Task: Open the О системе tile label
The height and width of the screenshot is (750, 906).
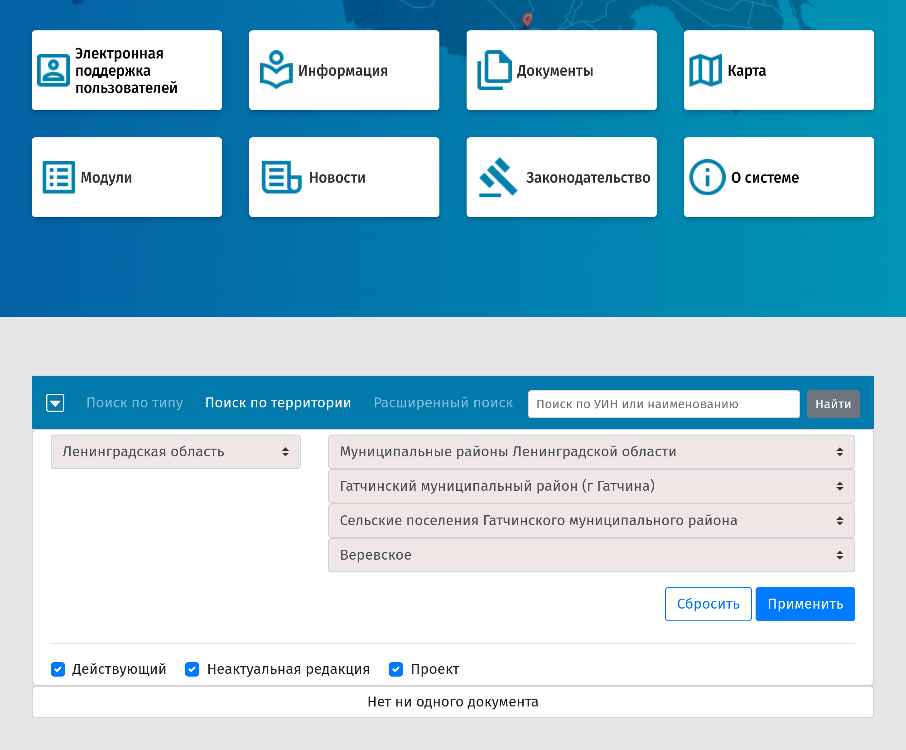Action: point(765,178)
